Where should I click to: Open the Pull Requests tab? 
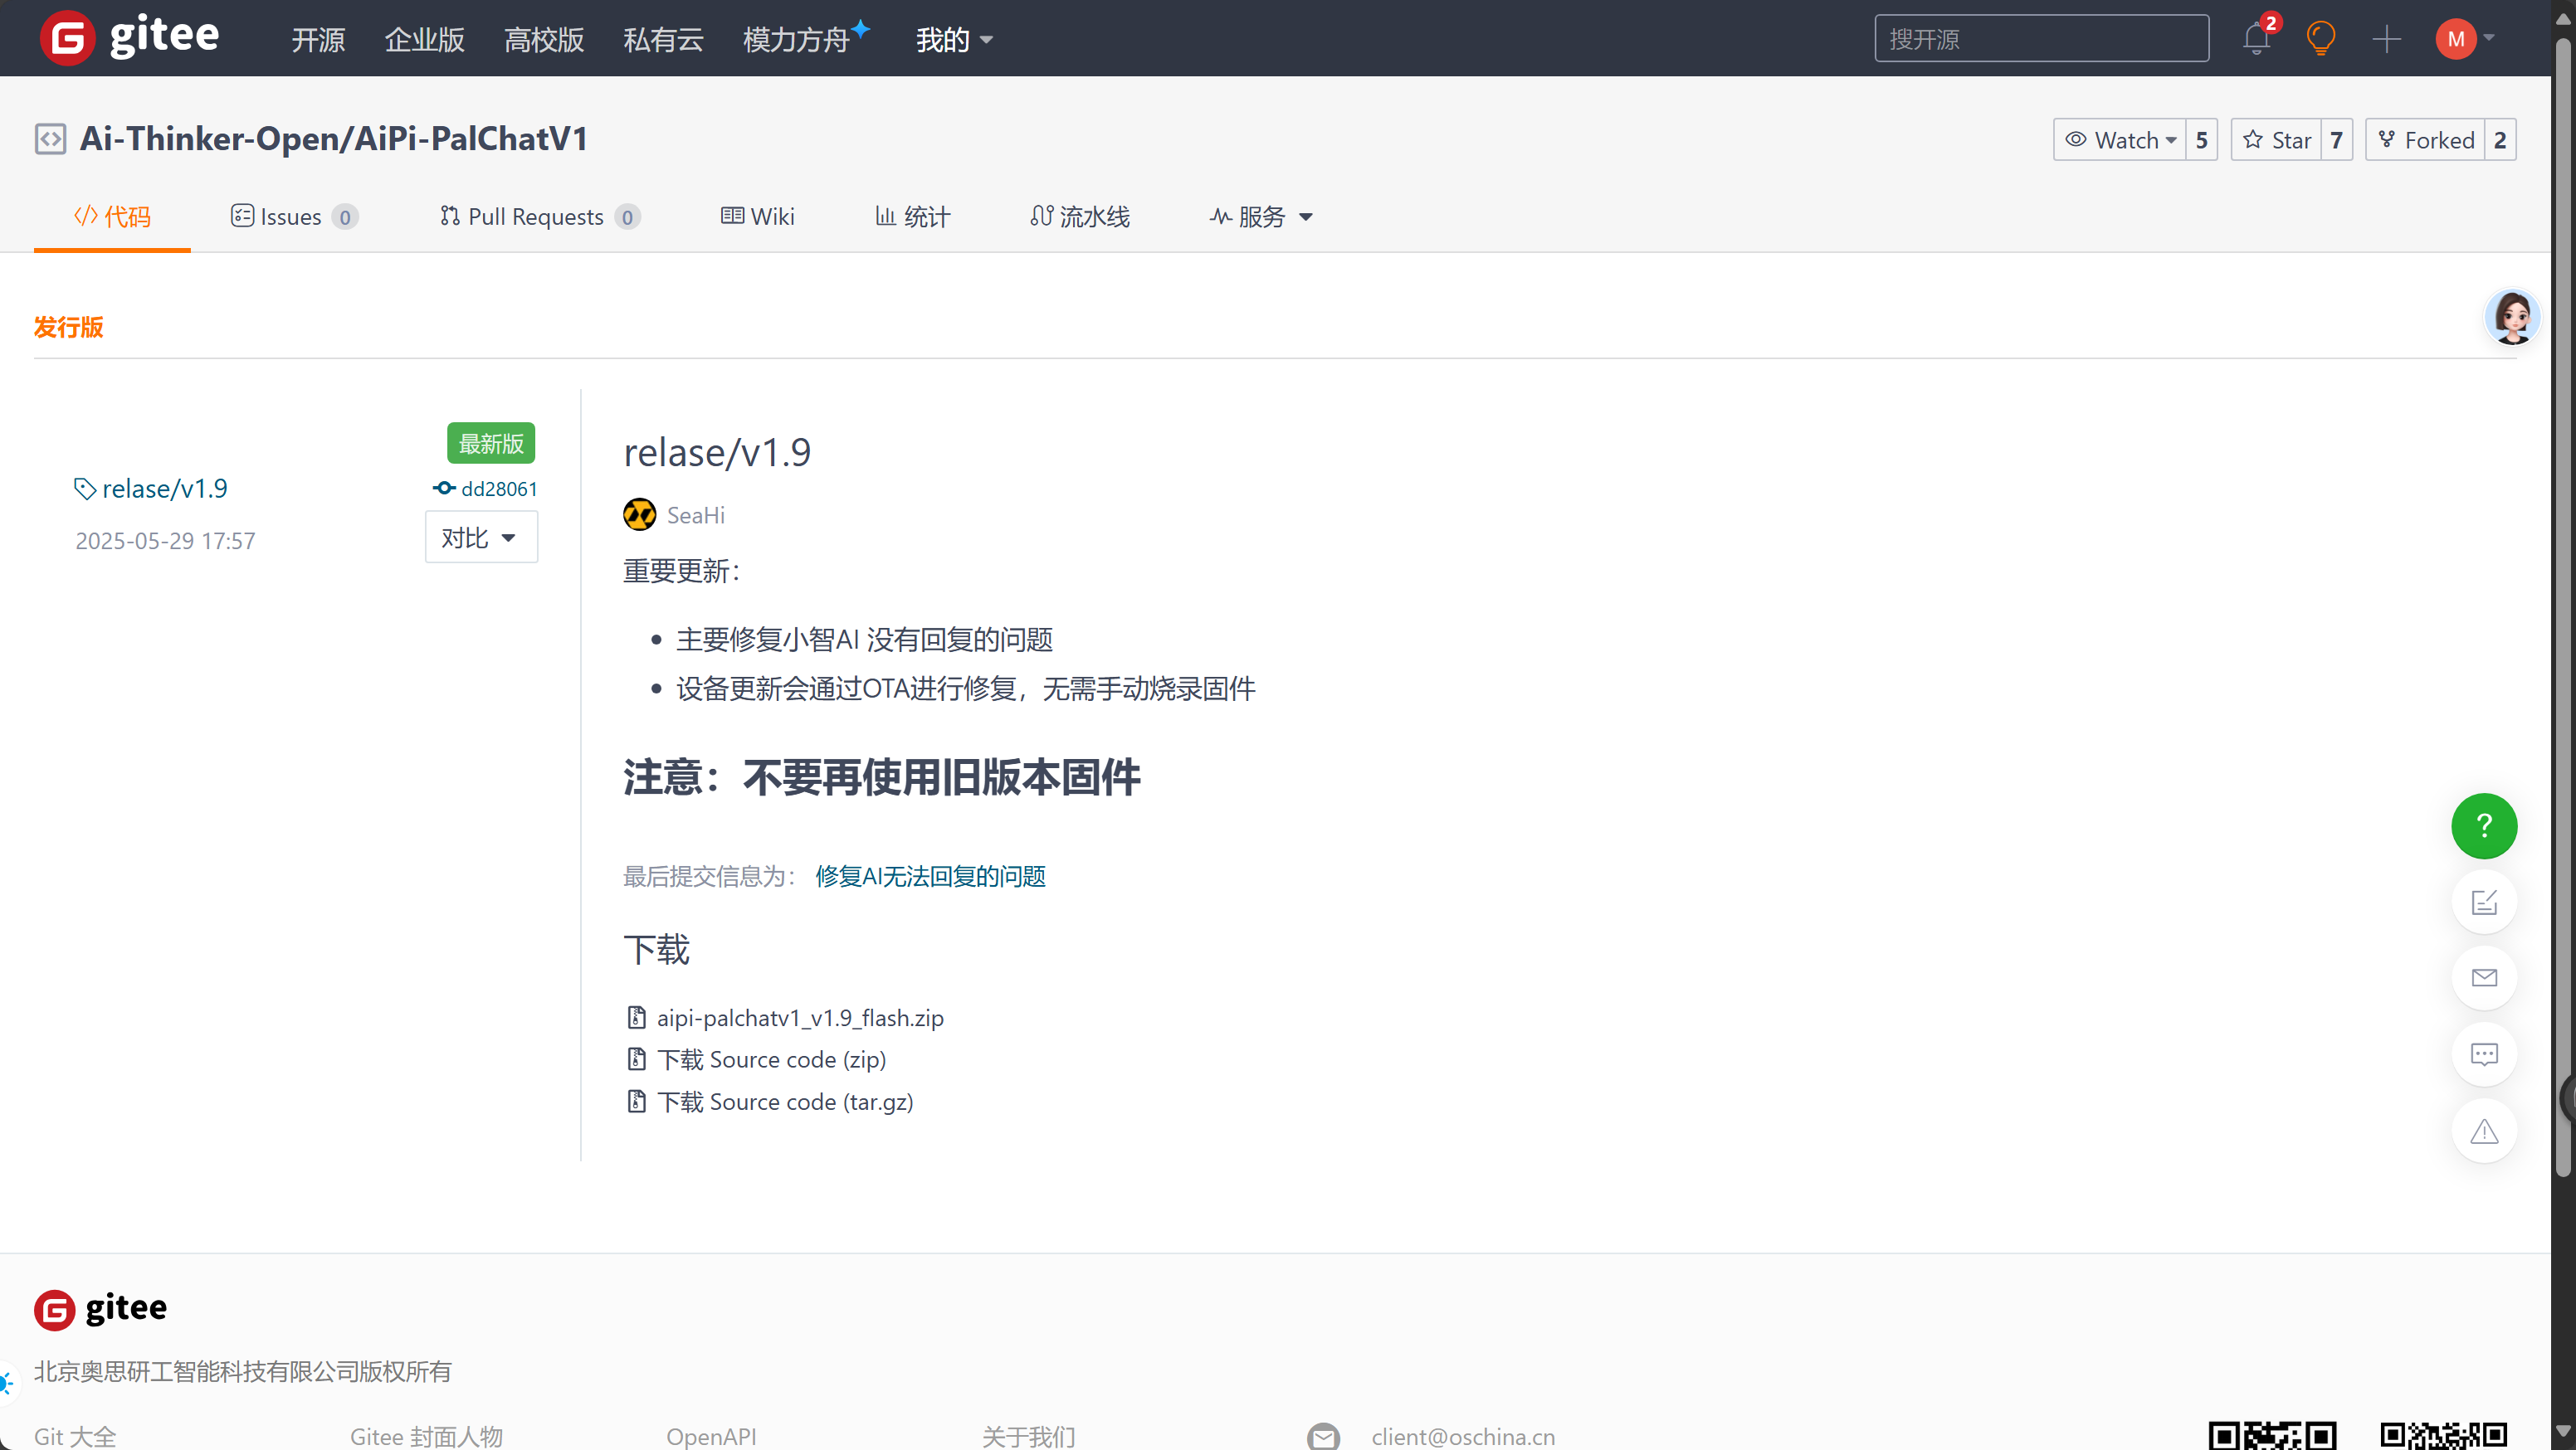[x=540, y=217]
